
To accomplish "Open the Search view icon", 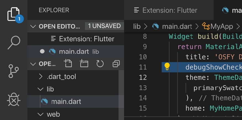I will 14,42.
